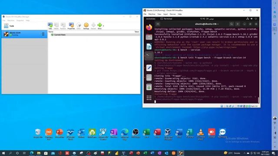Open Help menu in VirtualBox Manager
This screenshot has height=156, width=278.
(x=28, y=20)
